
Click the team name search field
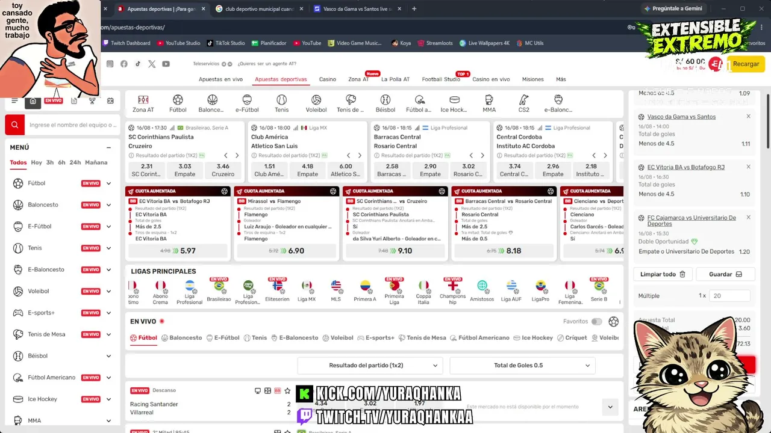pos(72,125)
